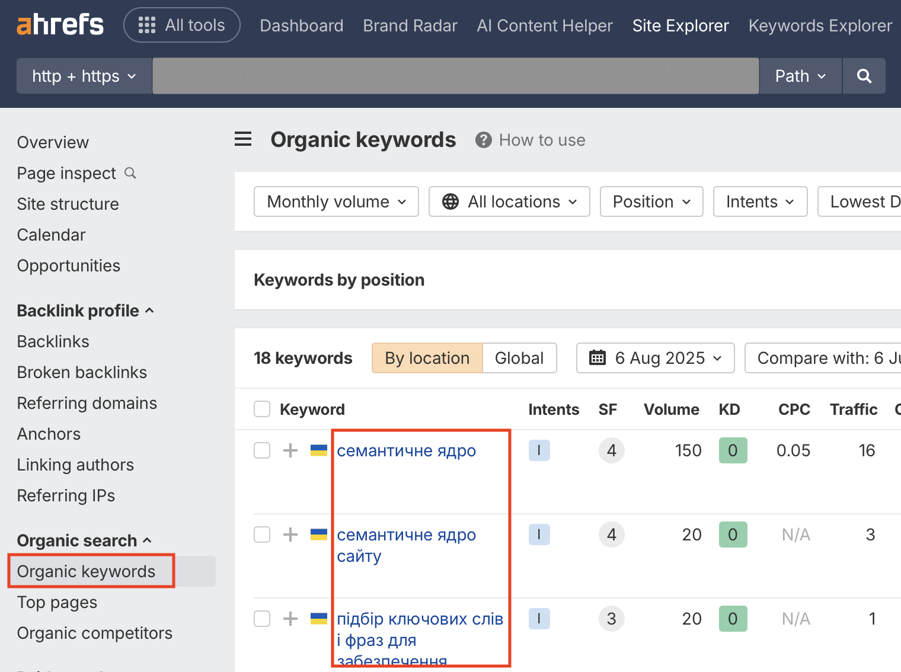
Task: Open the 6 Aug 2025 date picker
Action: coord(655,358)
